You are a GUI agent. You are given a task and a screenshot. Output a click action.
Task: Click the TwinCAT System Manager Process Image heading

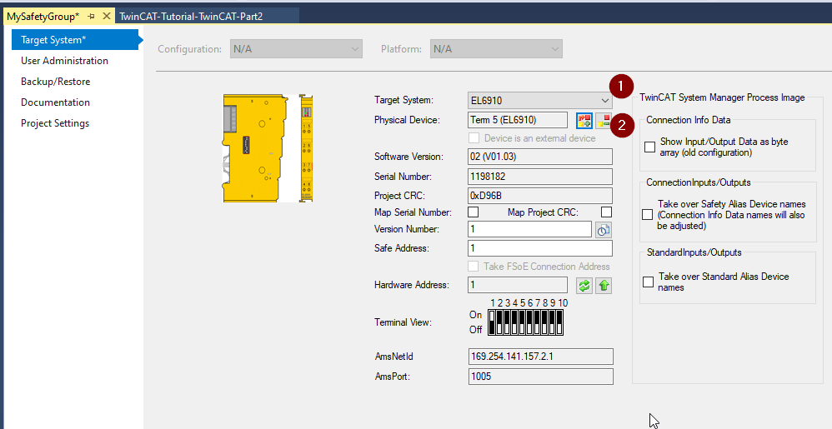(x=722, y=97)
